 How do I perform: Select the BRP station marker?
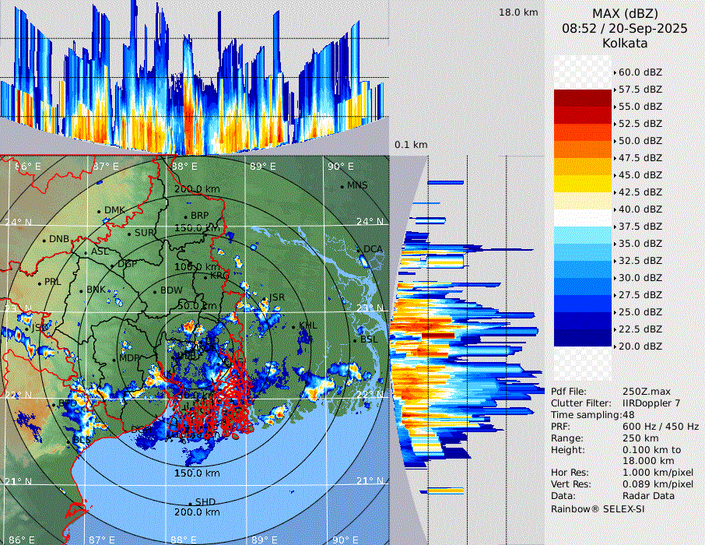(186, 216)
